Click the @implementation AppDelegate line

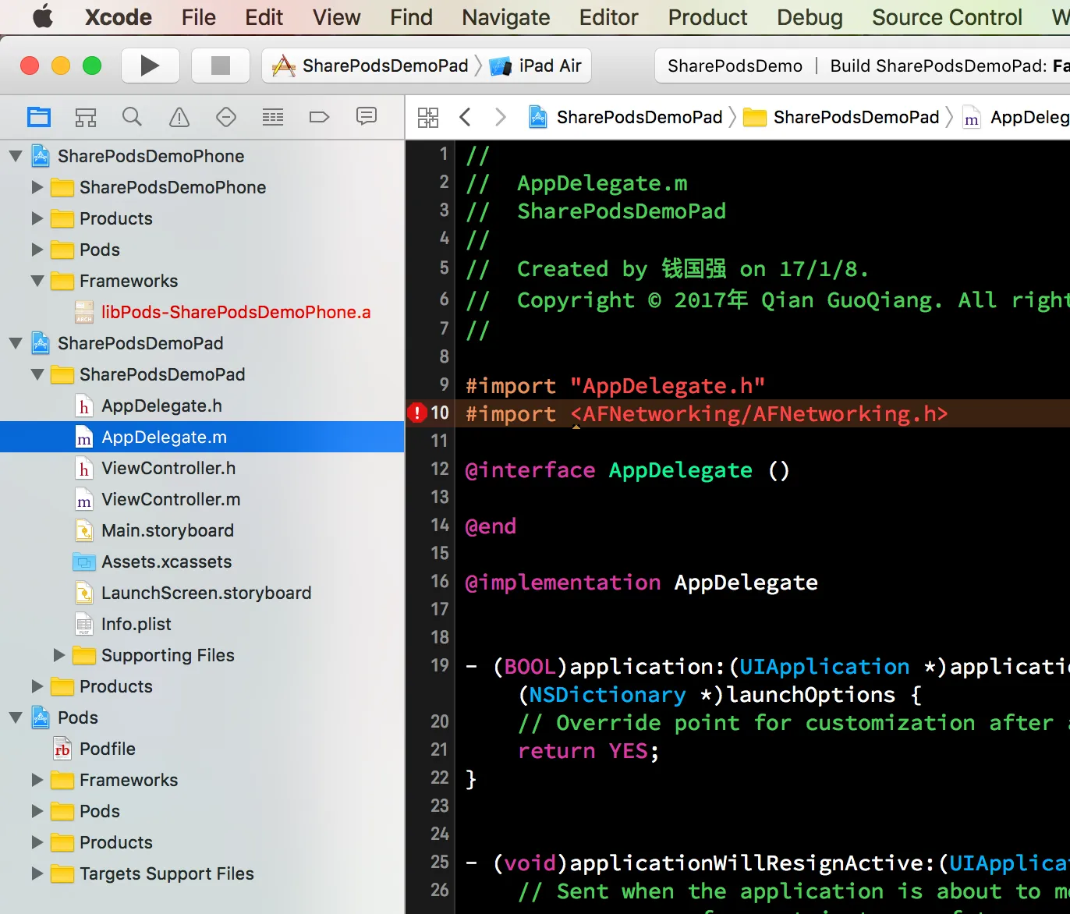[x=642, y=583]
